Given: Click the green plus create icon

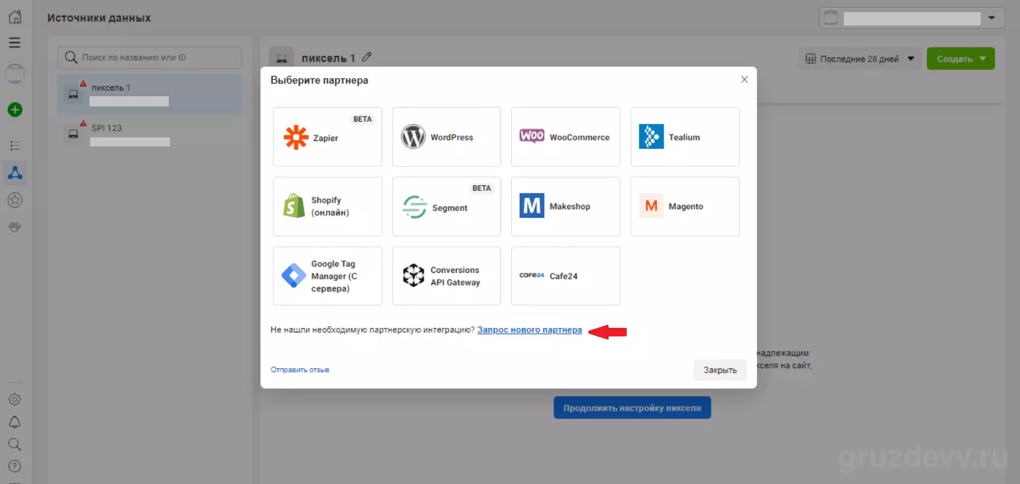Looking at the screenshot, I should tap(15, 110).
